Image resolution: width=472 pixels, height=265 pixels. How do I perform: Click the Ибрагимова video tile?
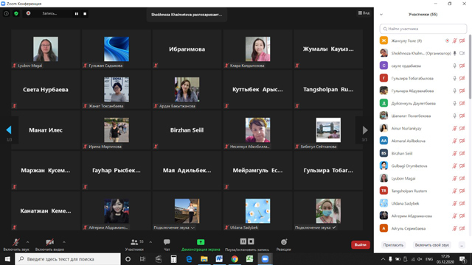[x=187, y=49]
